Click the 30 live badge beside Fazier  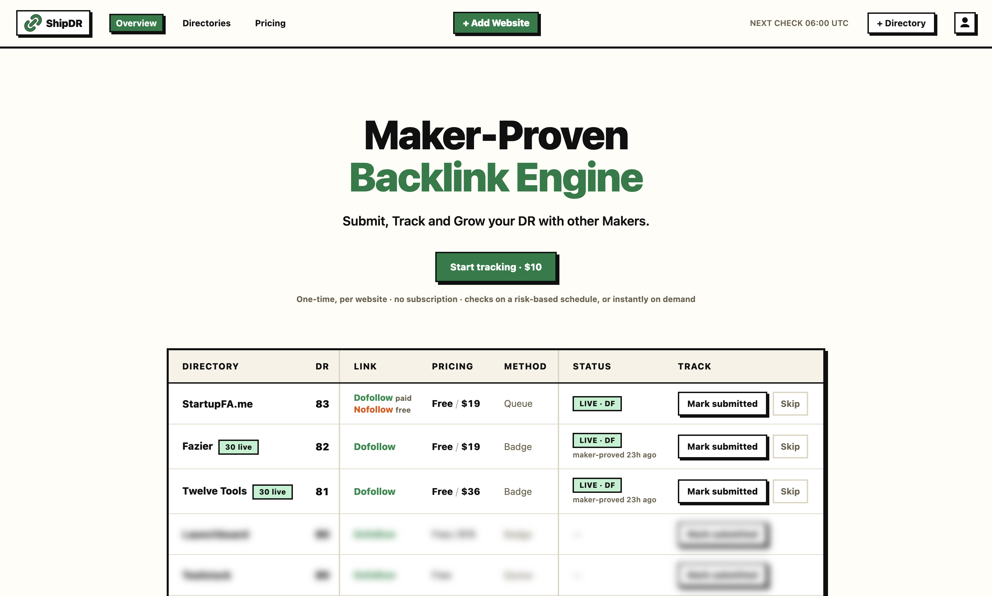(238, 447)
